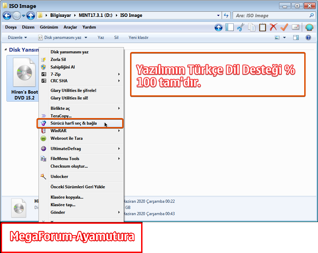Open the Yardım menu
The width and height of the screenshot is (318, 253).
point(89,27)
